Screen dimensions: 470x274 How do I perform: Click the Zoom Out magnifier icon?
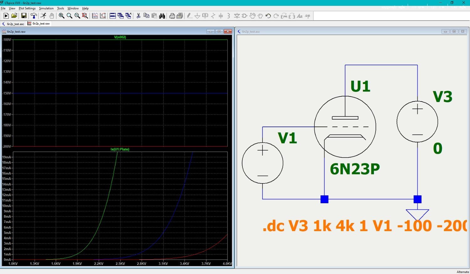77,16
